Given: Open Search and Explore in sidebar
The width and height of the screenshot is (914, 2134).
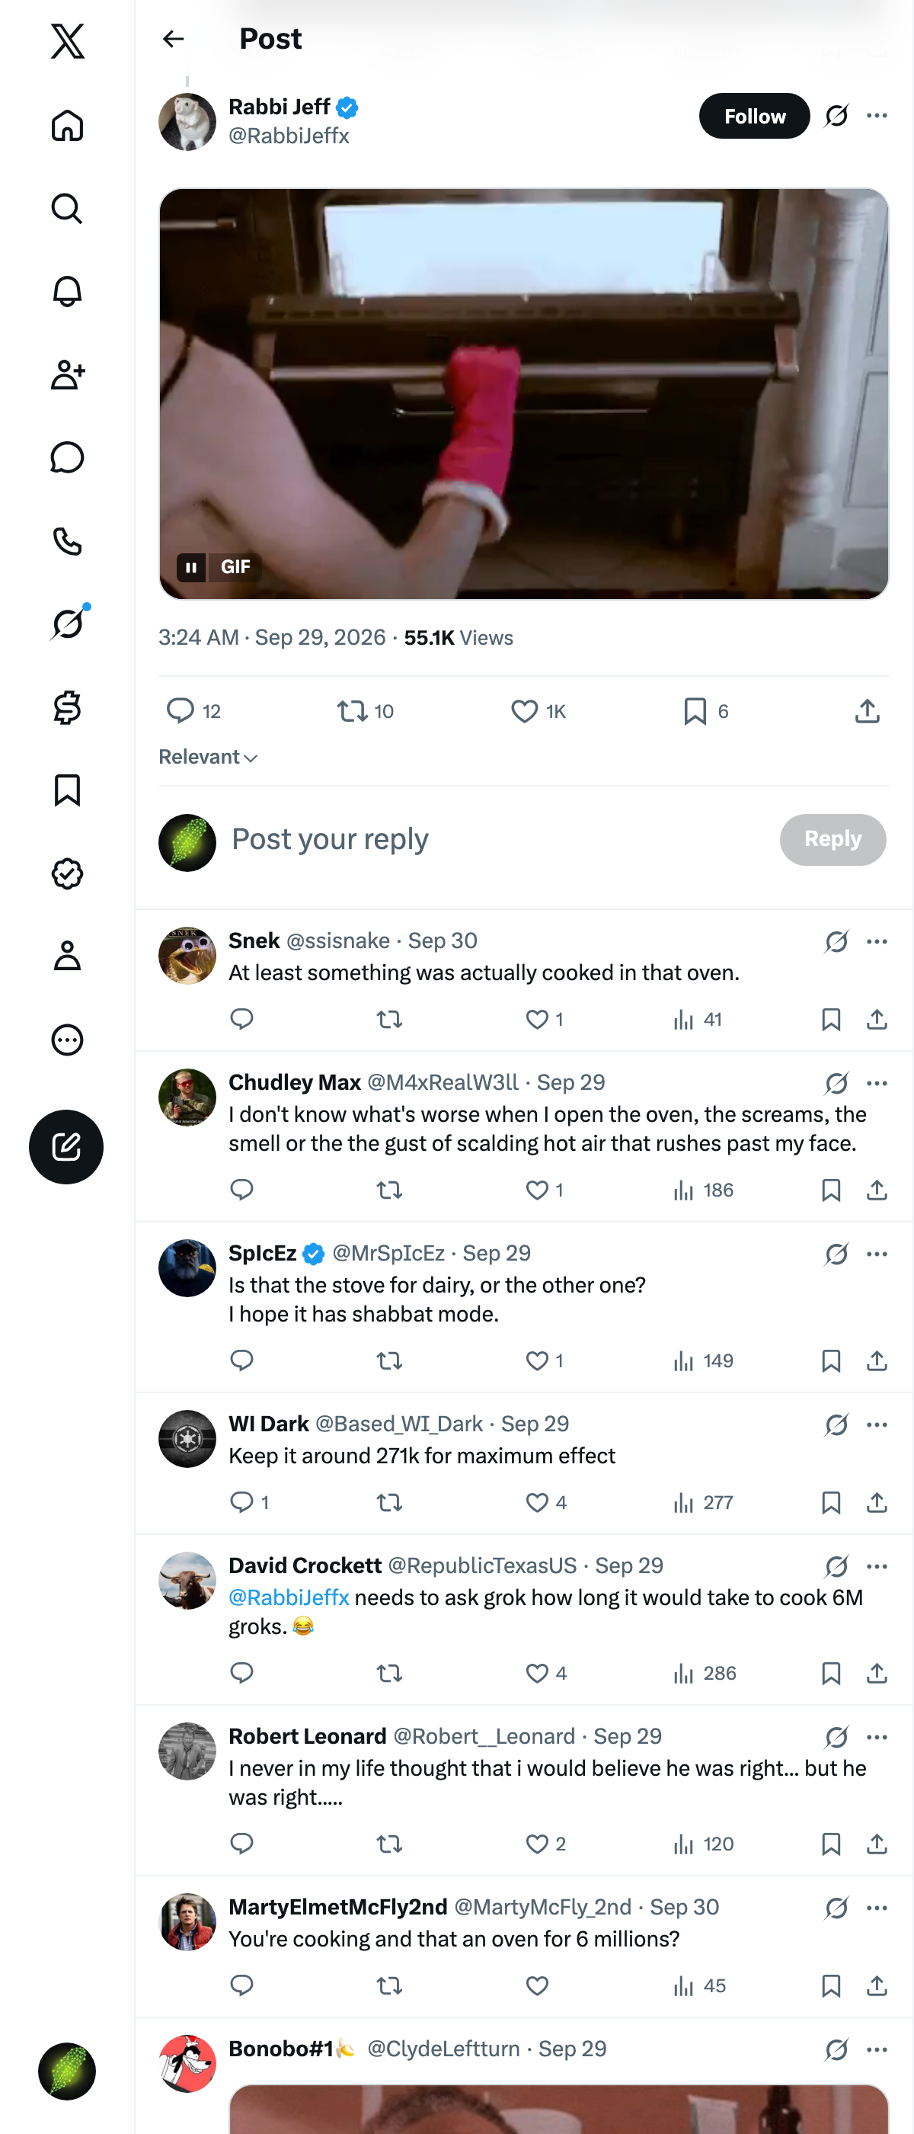Looking at the screenshot, I should (67, 209).
